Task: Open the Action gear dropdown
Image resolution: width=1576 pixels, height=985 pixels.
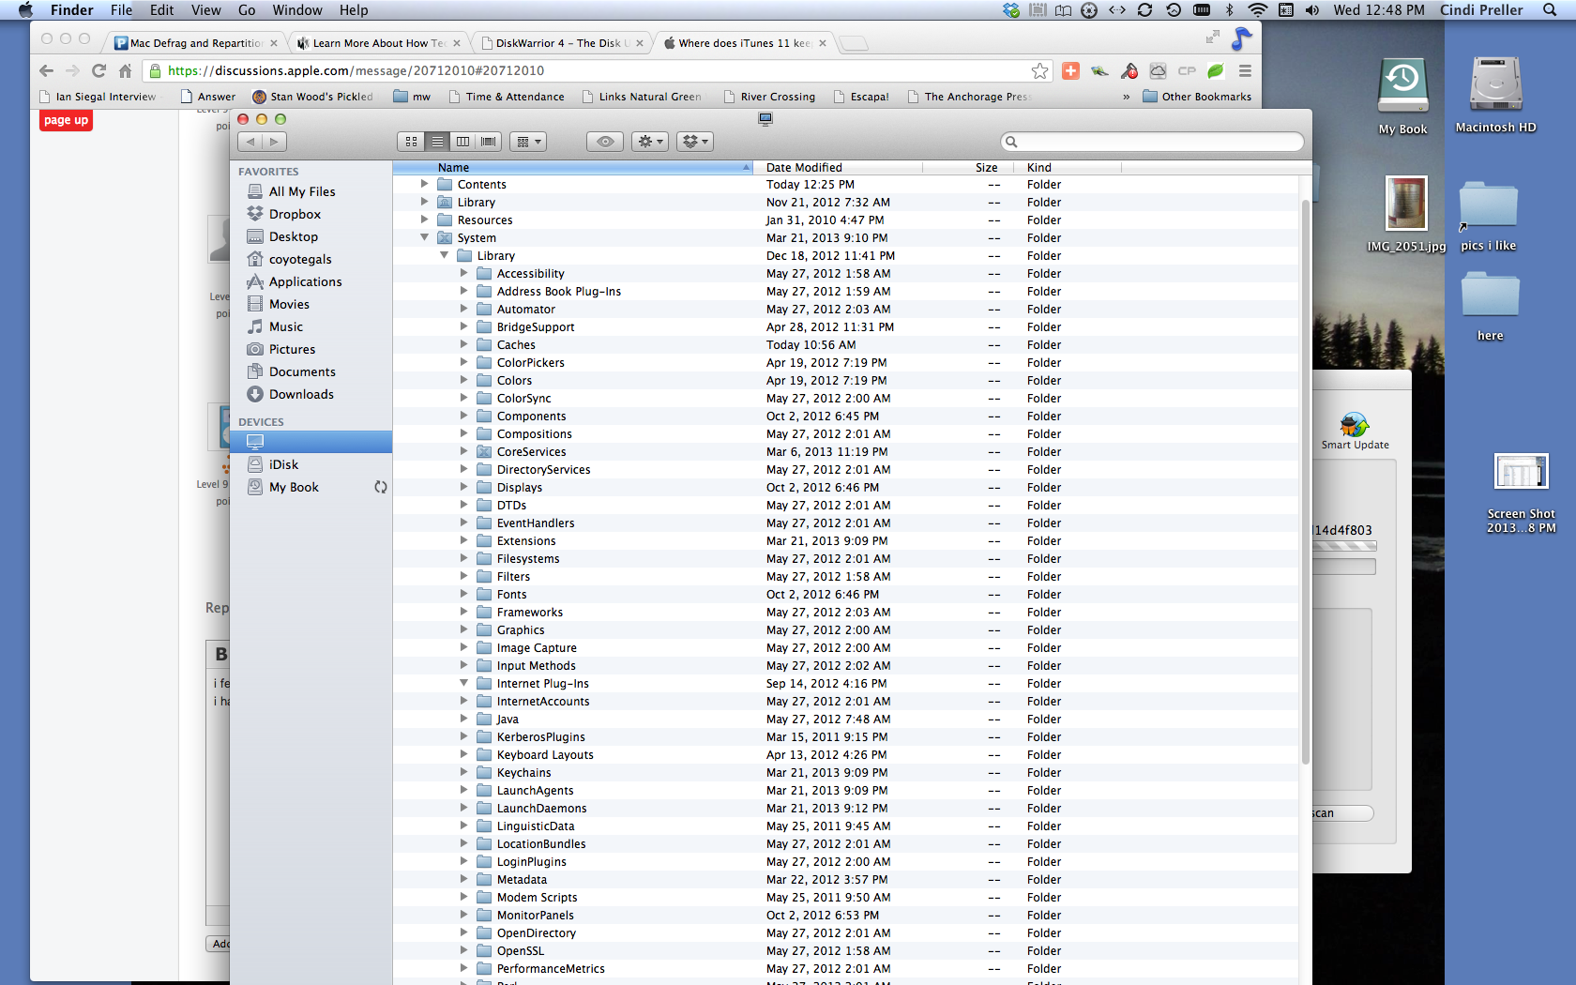Action: 650,142
